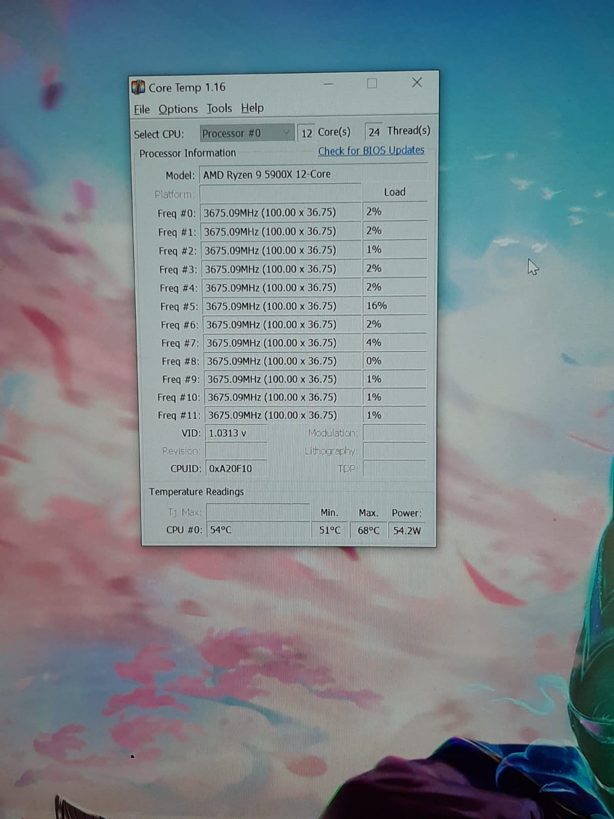Click the Power reading 54.2W
The width and height of the screenshot is (614, 819).
(x=407, y=530)
